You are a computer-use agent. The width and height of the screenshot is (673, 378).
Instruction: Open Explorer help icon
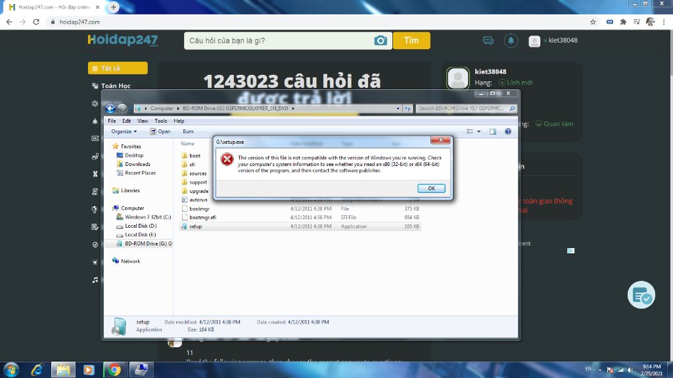click(508, 131)
